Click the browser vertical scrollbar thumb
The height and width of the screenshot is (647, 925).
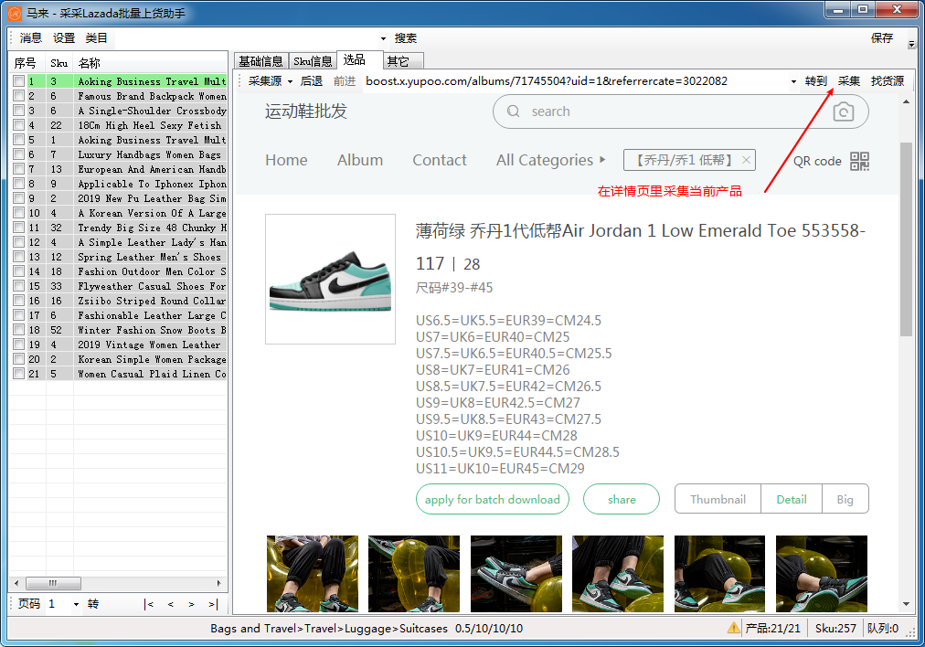906,239
